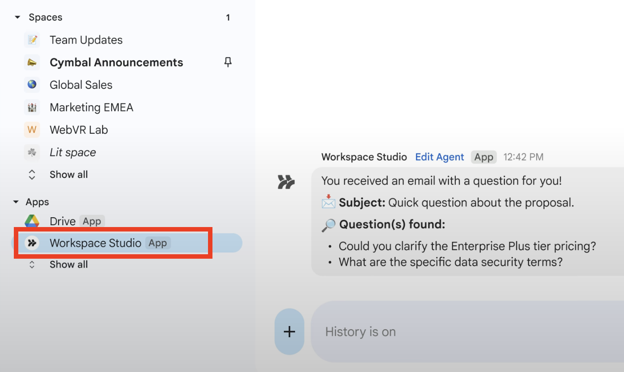The image size is (624, 372).
Task: Click the App badge next to Workspace Studio sidebar
Action: pos(158,243)
